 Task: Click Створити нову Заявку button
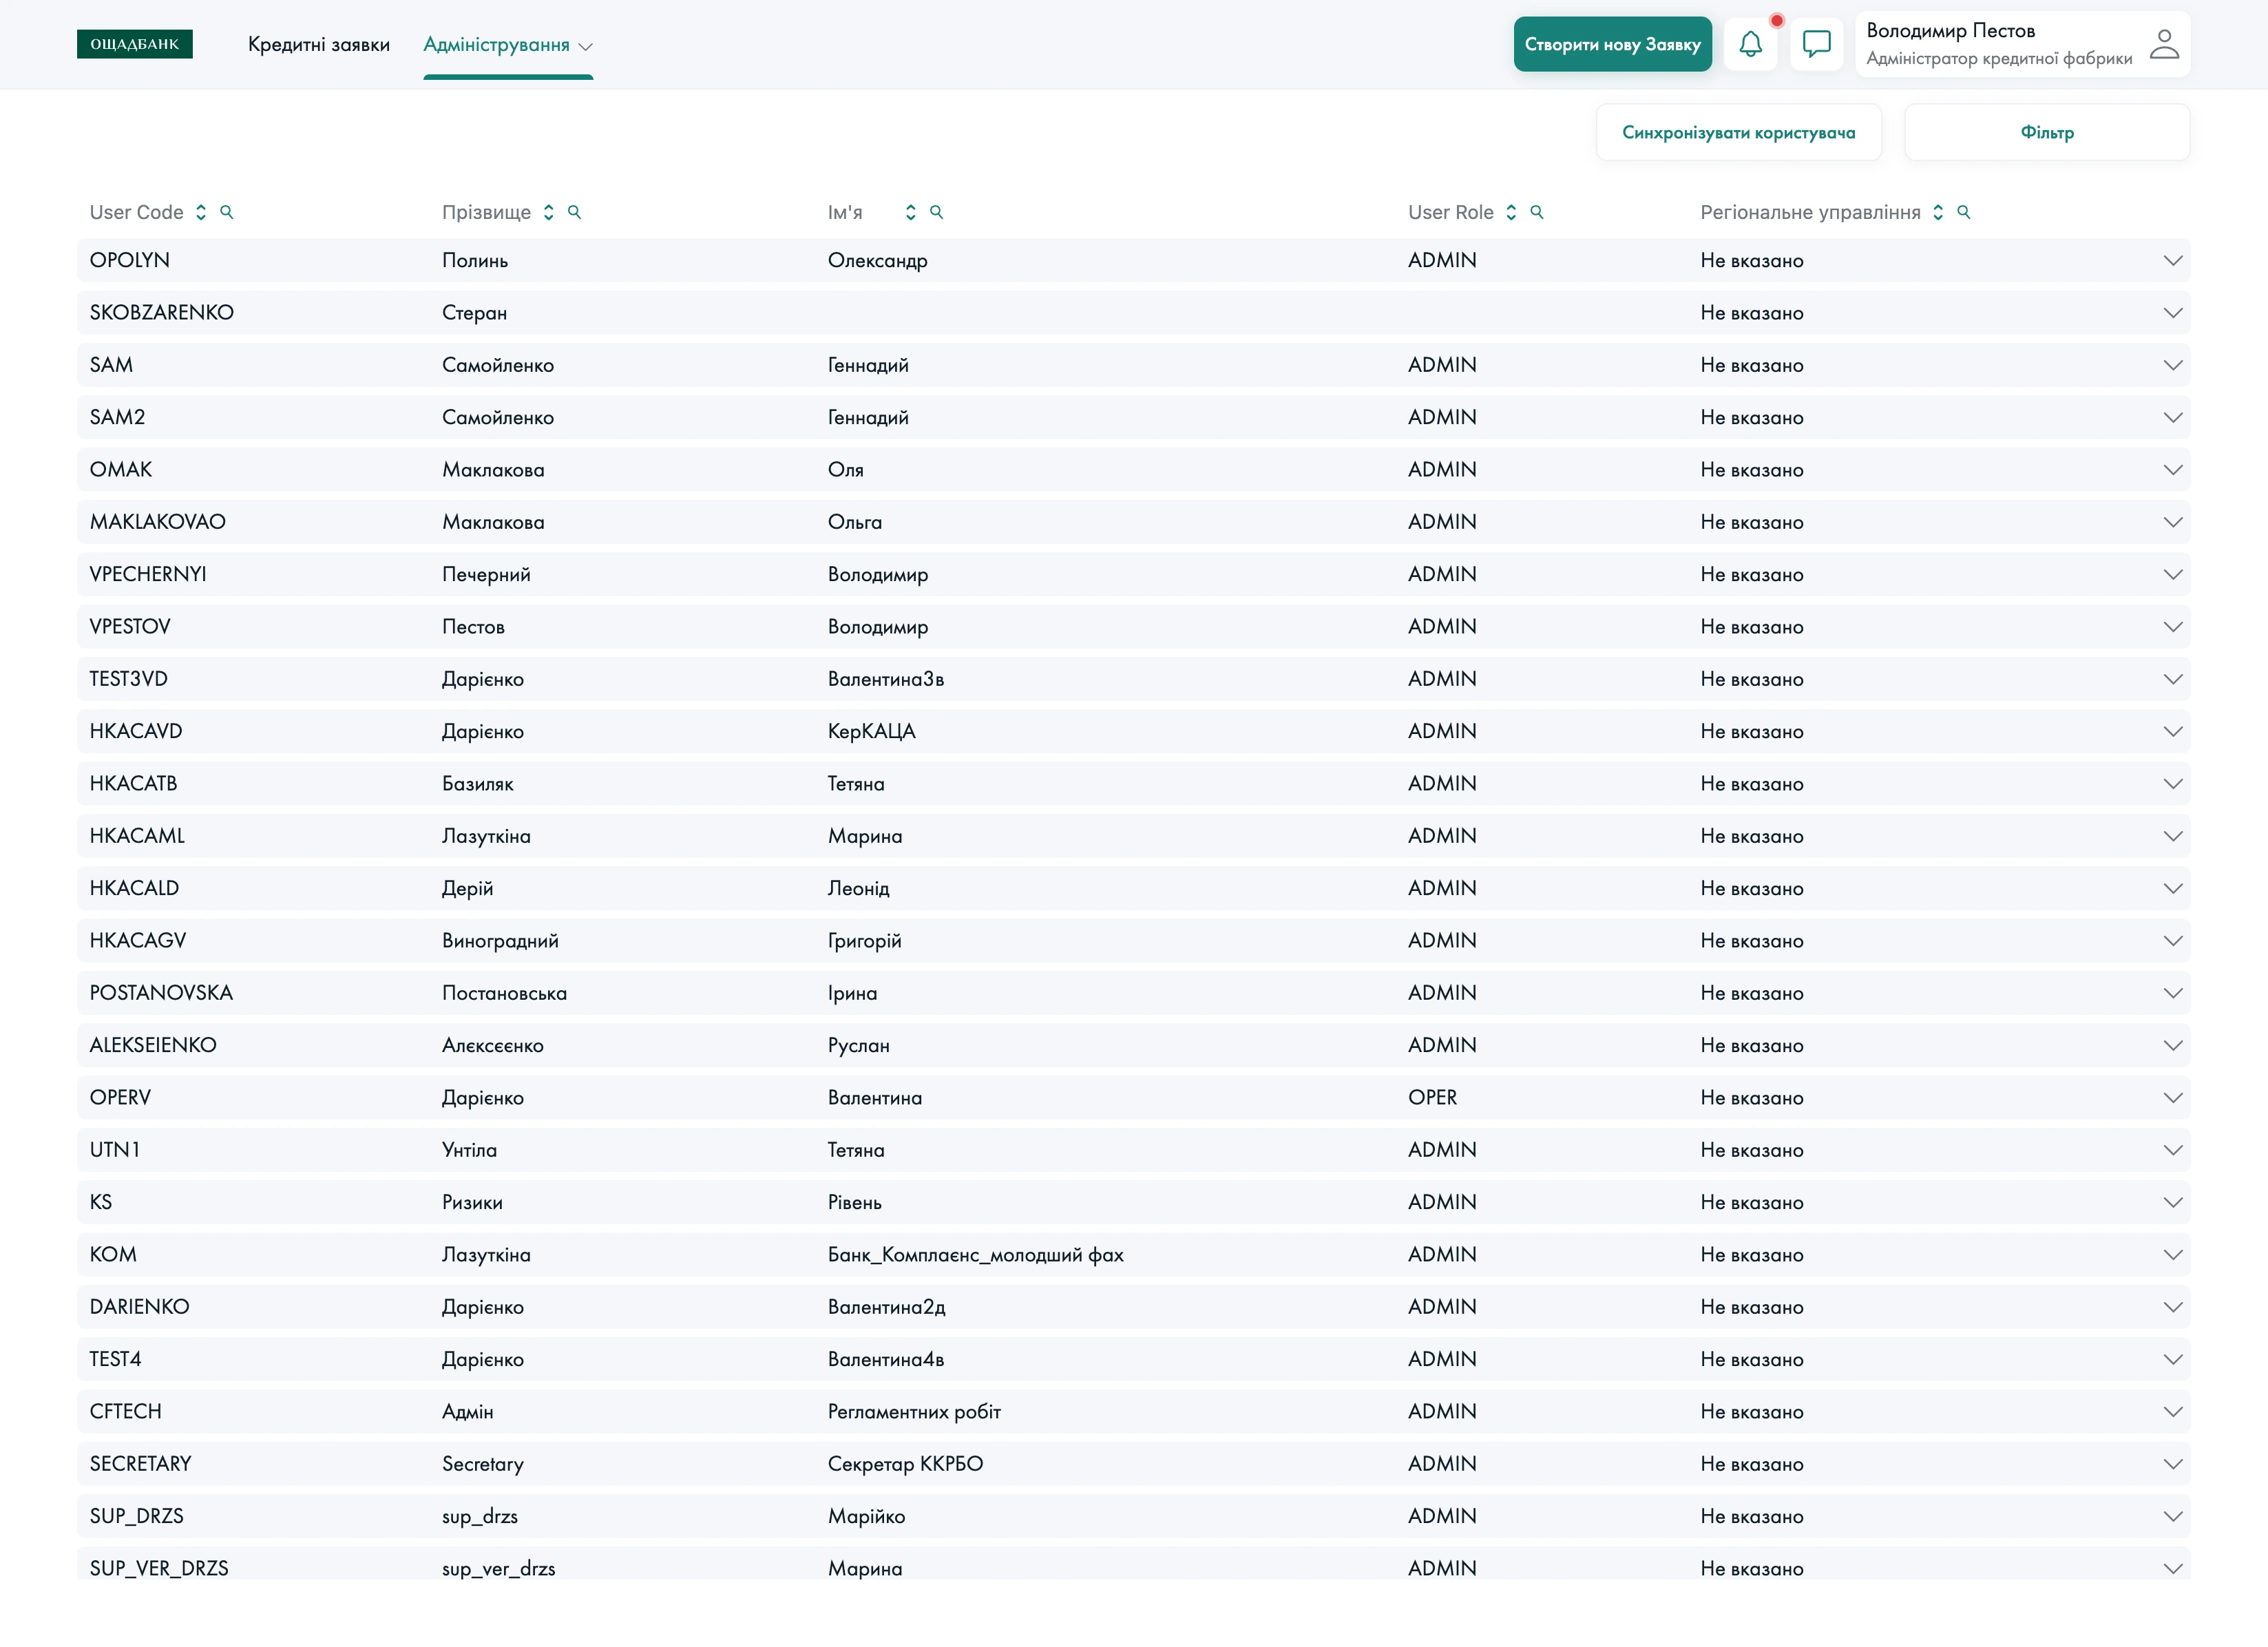[x=1612, y=44]
